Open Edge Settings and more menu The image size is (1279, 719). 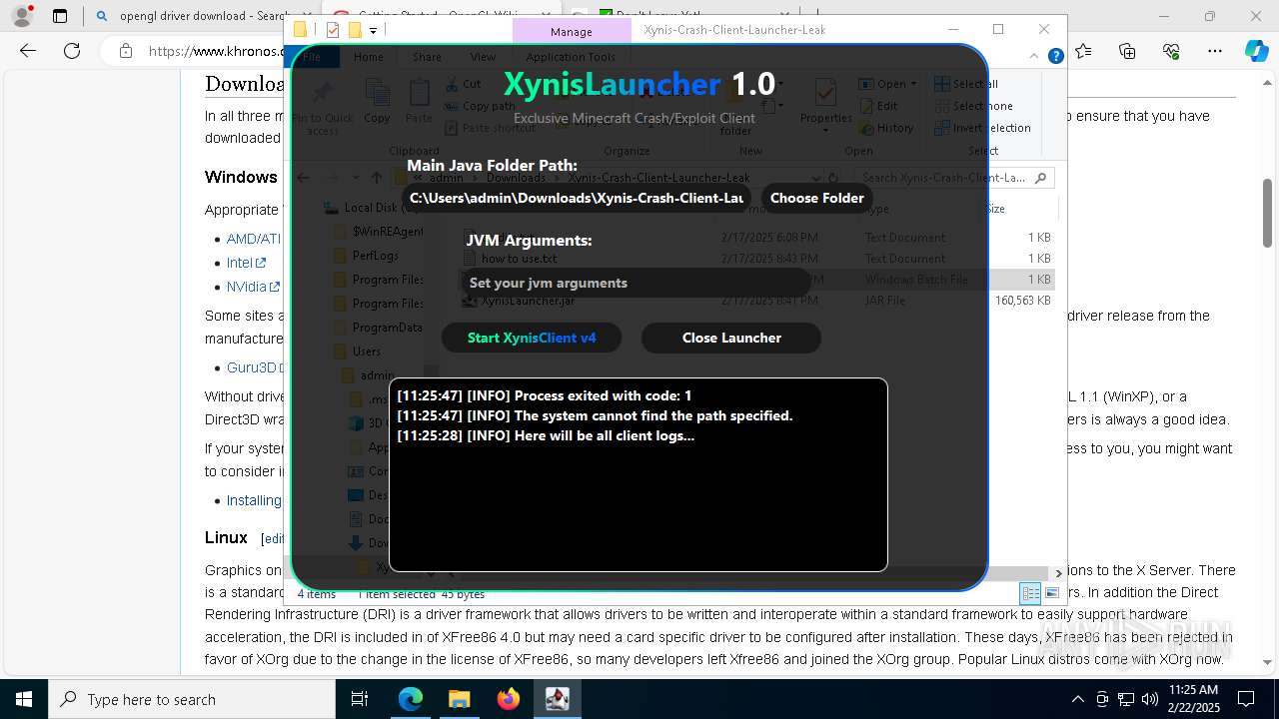[1215, 51]
